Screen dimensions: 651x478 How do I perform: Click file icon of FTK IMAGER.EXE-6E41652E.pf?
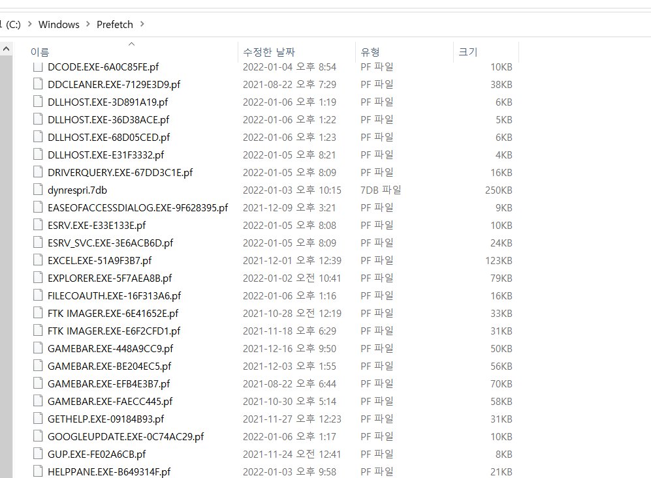pyautogui.click(x=38, y=312)
